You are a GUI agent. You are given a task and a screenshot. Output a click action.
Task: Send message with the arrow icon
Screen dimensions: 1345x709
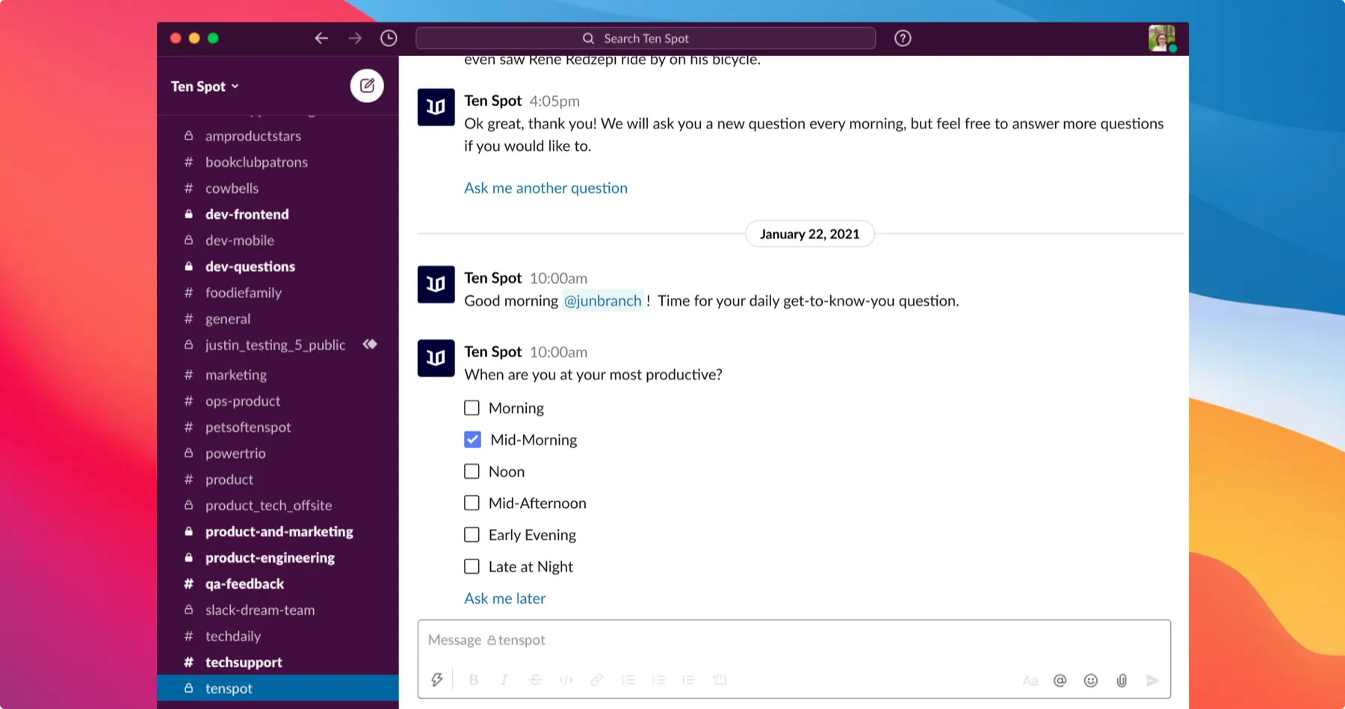click(1152, 681)
